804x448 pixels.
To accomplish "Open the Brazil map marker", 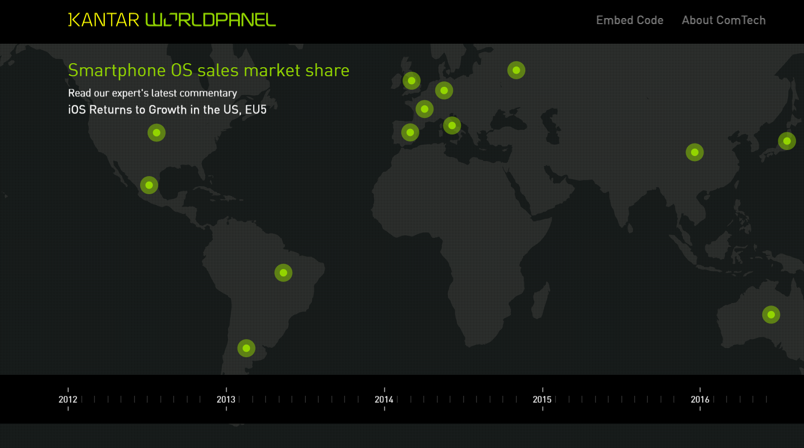I will click(x=283, y=273).
